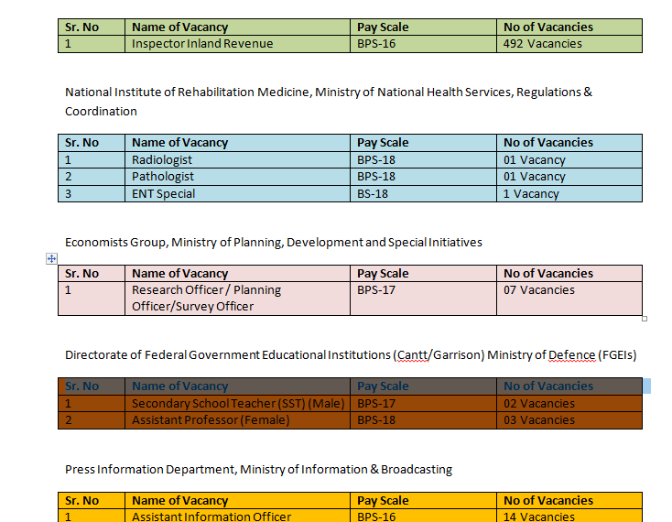This screenshot has width=672, height=522.
Task: Click 'Secondary School Teacher (SST) (Male)' cell
Action: click(237, 404)
